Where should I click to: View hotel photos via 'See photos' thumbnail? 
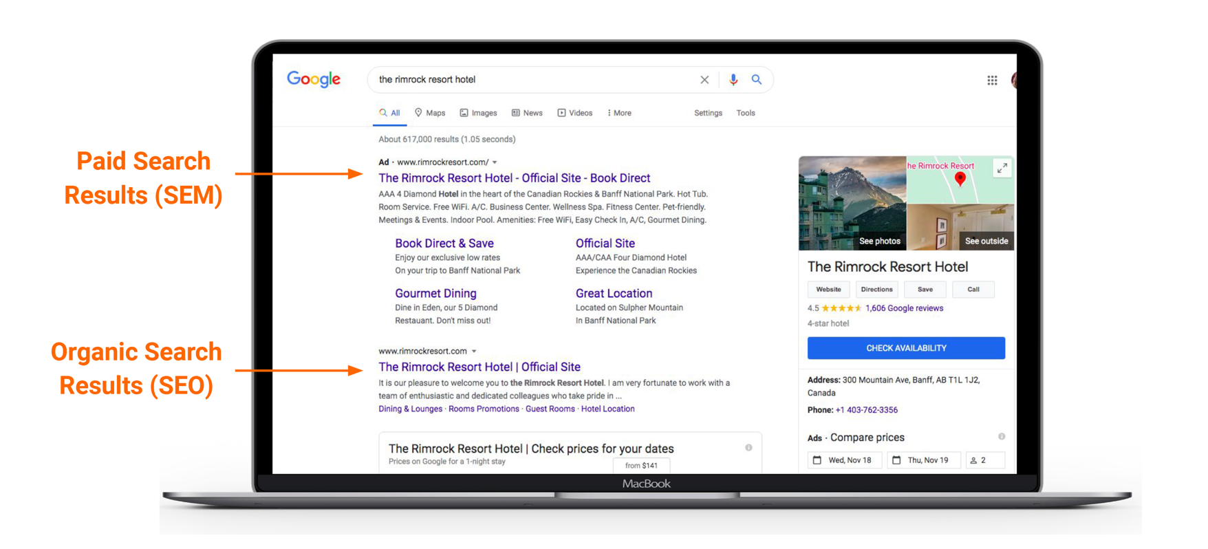(x=852, y=204)
